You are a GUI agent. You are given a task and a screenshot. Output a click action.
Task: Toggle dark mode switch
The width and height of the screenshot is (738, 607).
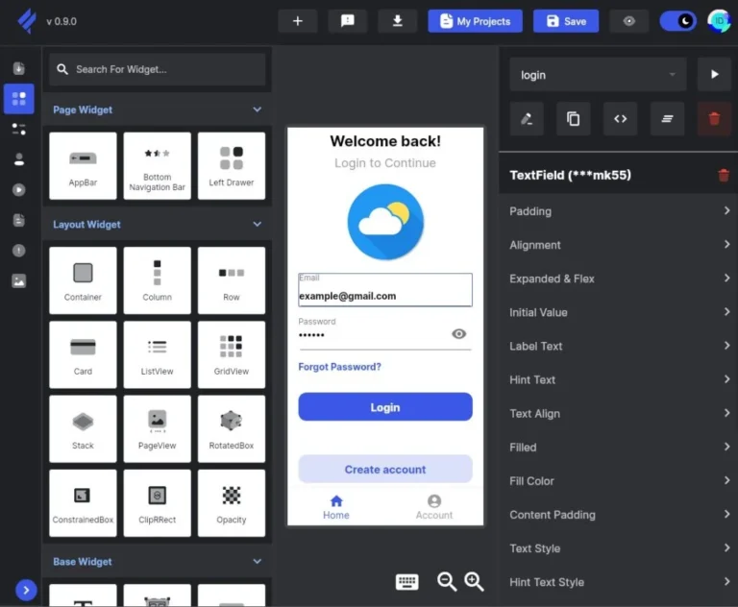(x=677, y=21)
